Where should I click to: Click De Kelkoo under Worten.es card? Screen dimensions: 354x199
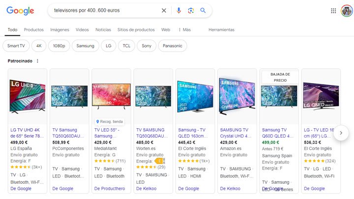147,188
